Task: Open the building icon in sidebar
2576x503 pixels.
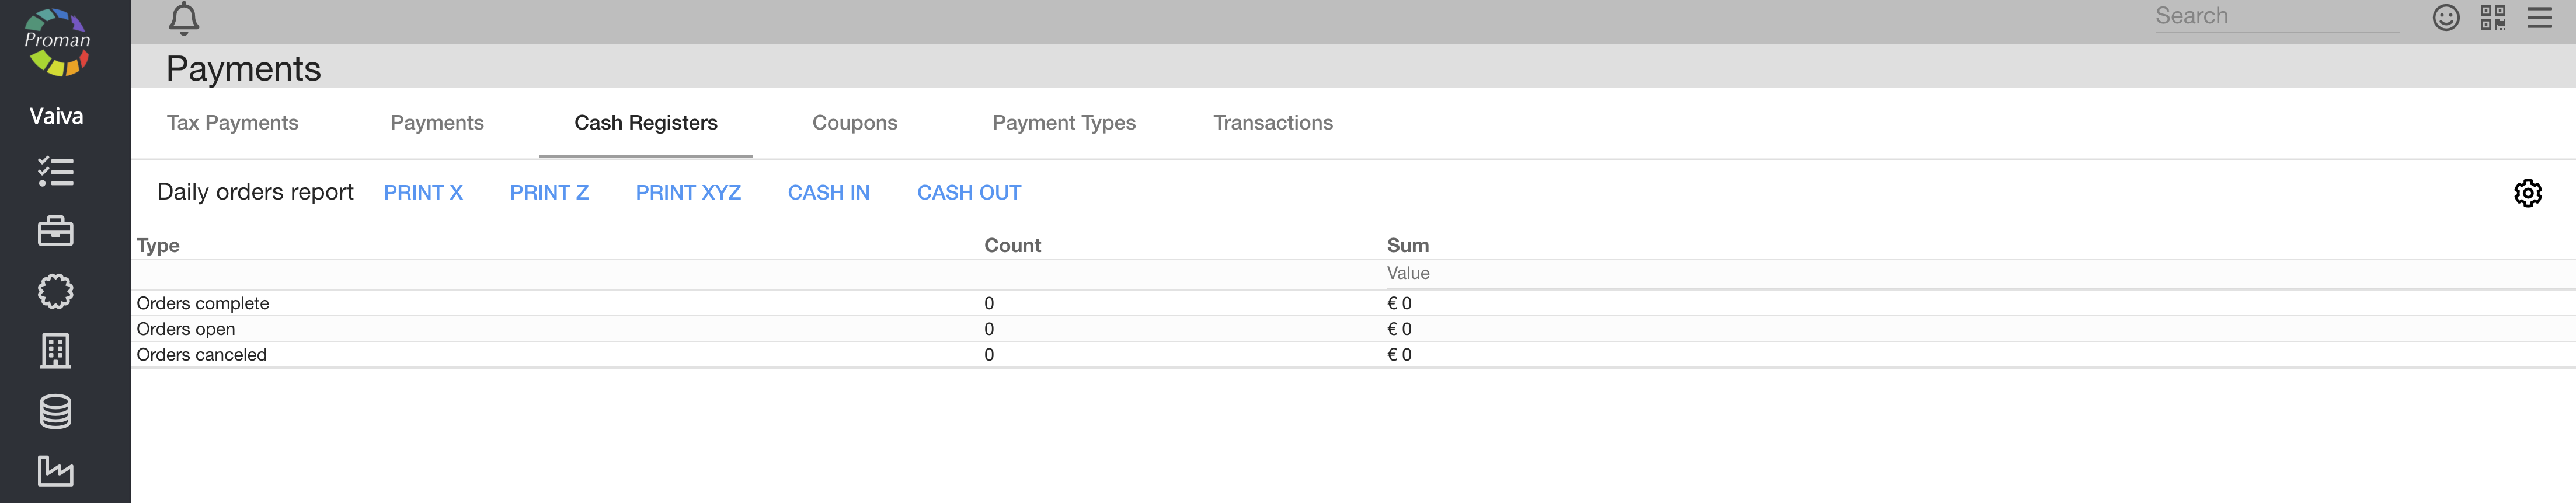Action: [x=56, y=351]
